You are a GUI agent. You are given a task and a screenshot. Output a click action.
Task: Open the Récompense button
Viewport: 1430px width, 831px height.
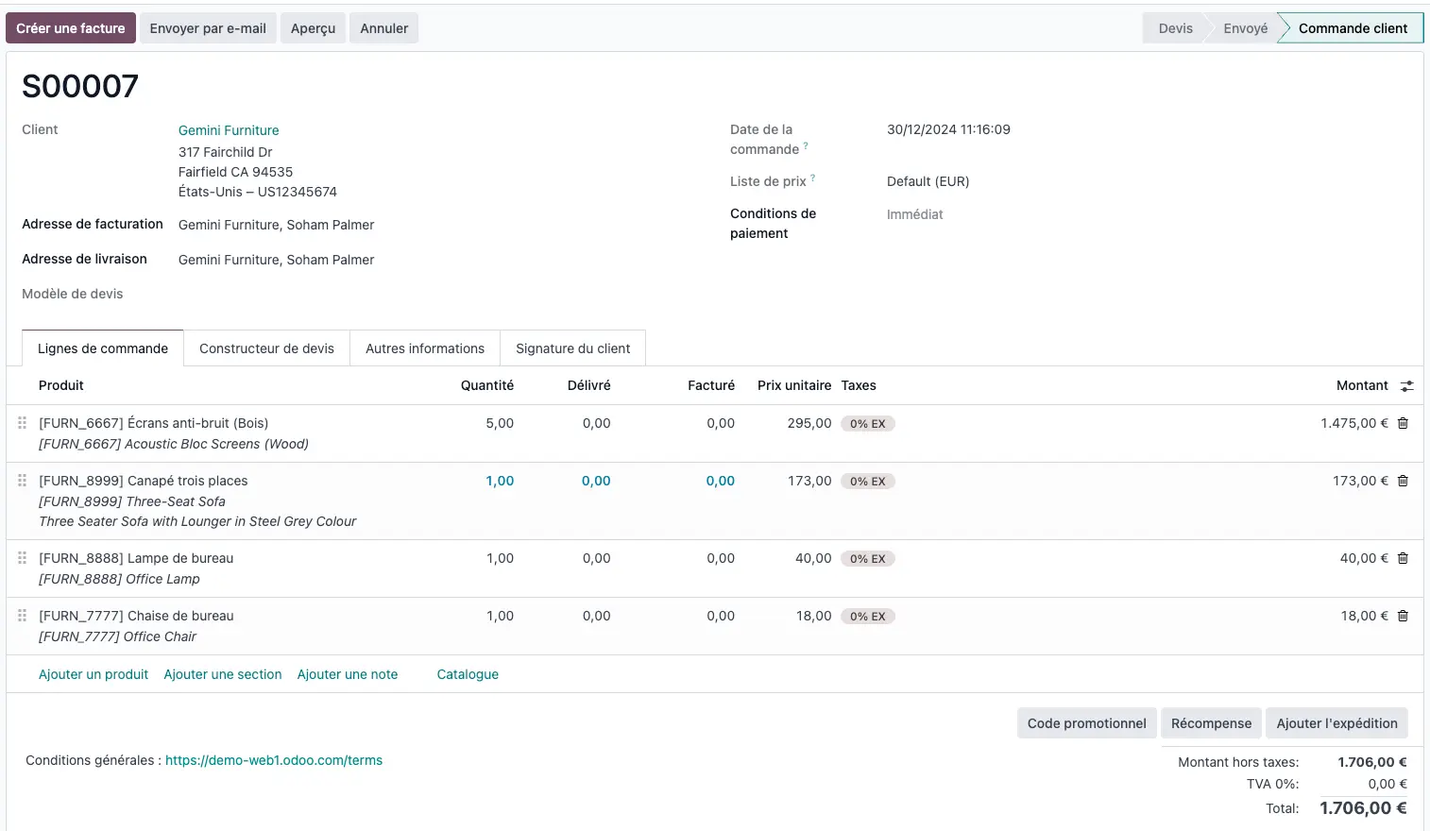point(1211,723)
